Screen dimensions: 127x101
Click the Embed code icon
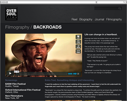[78, 51]
